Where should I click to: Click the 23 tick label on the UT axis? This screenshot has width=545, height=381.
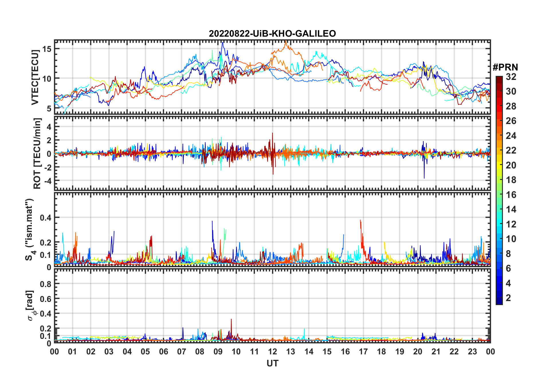[x=472, y=351]
